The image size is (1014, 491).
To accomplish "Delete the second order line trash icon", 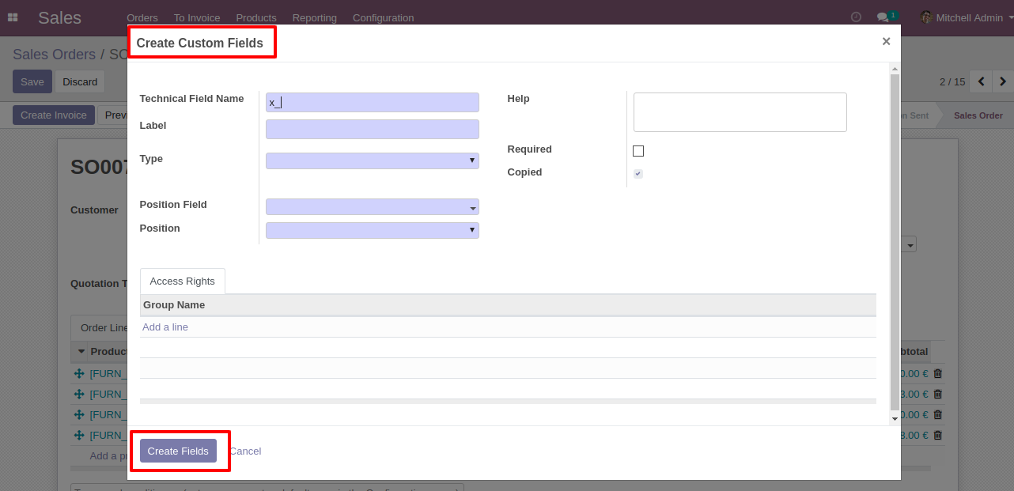I will click(938, 394).
